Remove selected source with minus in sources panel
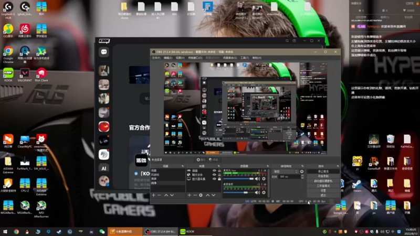This screenshot has width=420, height=236. (195, 195)
